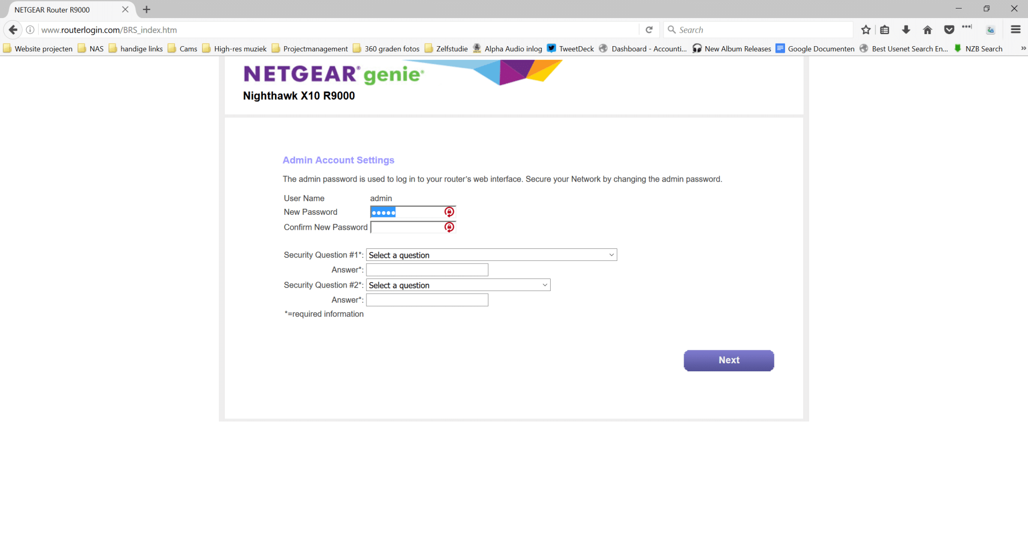Screen dimensions: 1028x554
Task: Open the handige links bookmark folder
Action: pyautogui.click(x=136, y=48)
